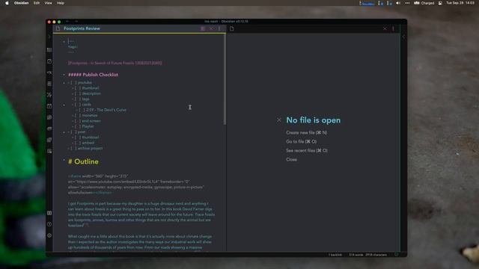Expand the left sidebar using the chevron
The width and height of the screenshot is (479, 269).
tap(49, 37)
